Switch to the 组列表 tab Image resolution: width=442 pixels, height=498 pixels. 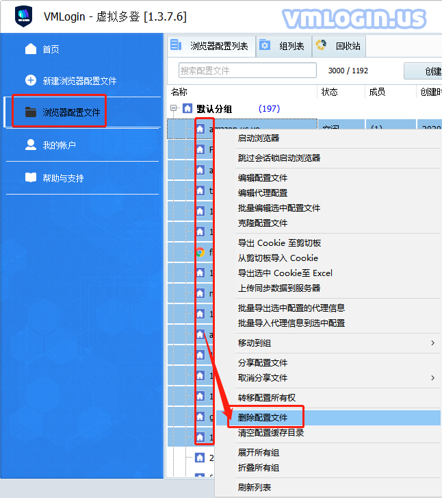click(x=284, y=47)
